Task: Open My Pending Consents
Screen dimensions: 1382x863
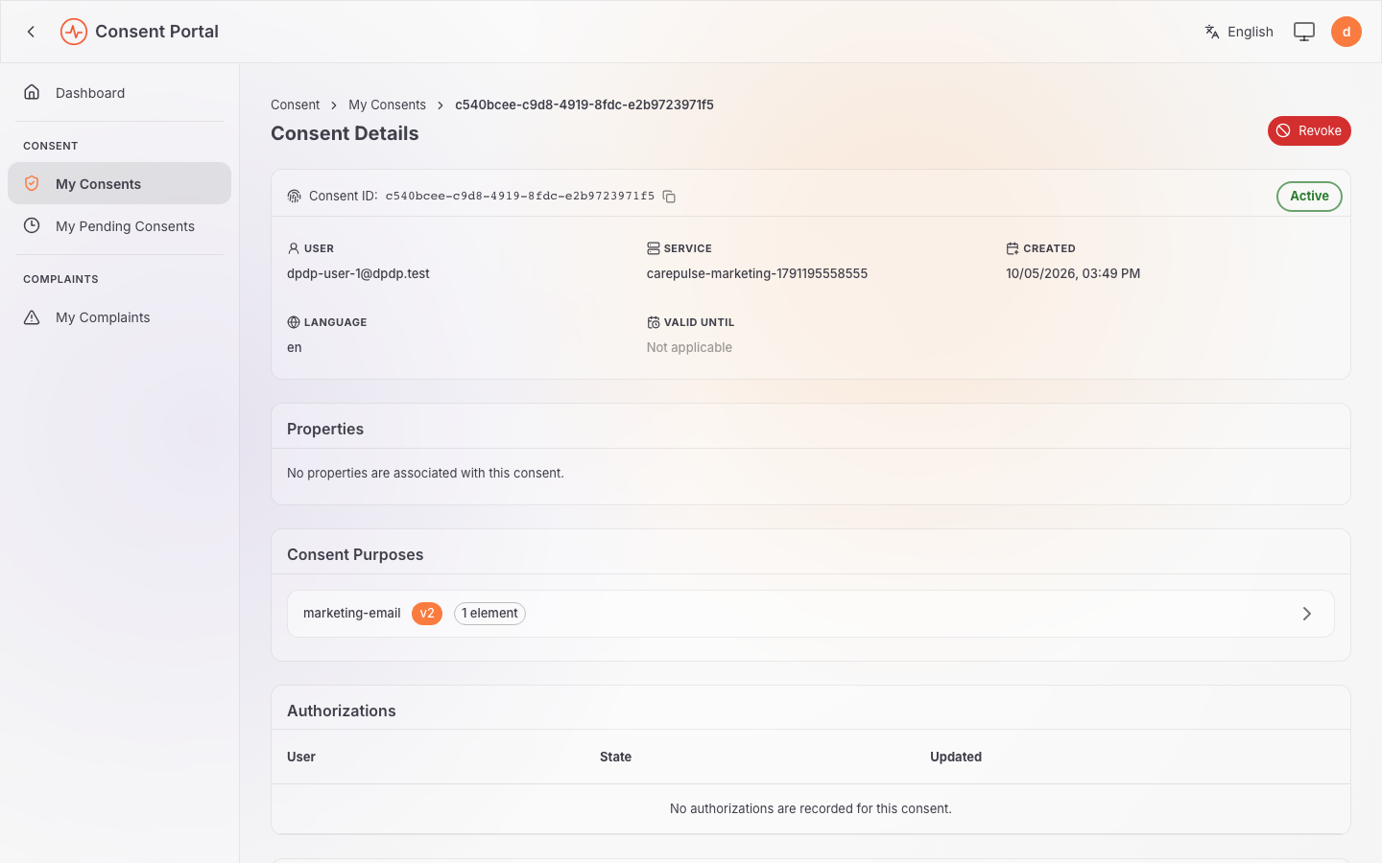Action: [x=119, y=225]
